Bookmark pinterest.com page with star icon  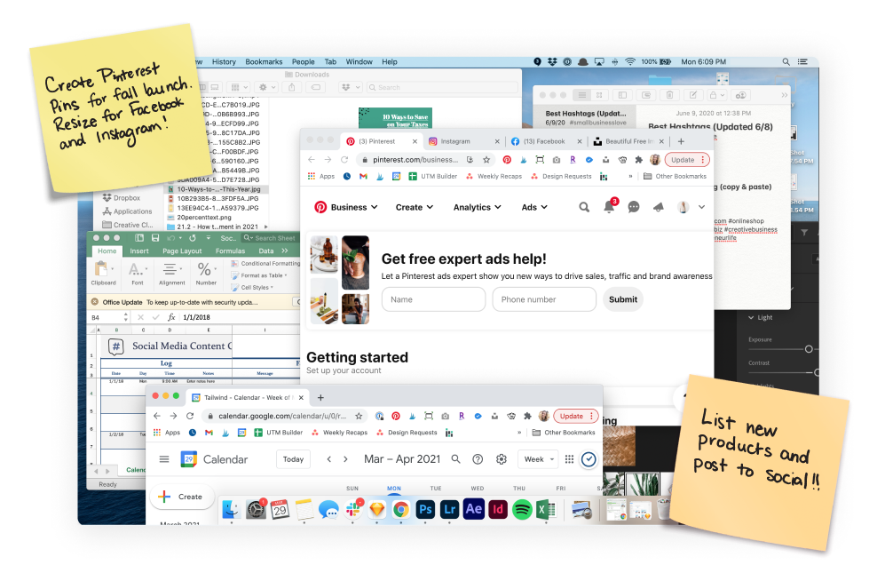[x=486, y=160]
